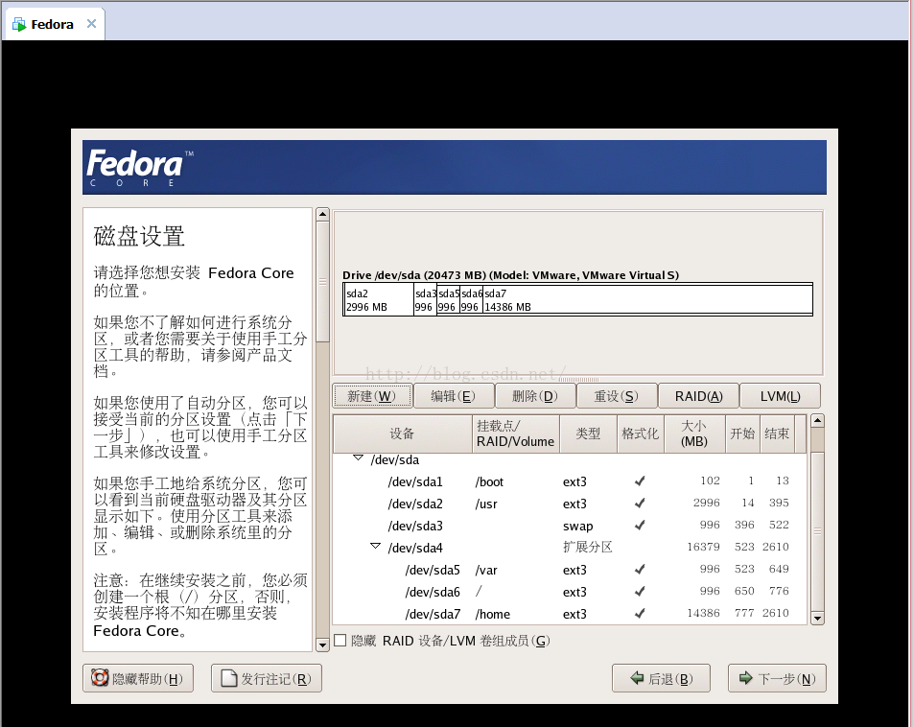The width and height of the screenshot is (914, 727).
Task: Select sda3 block in the drive map
Action: tap(425, 299)
